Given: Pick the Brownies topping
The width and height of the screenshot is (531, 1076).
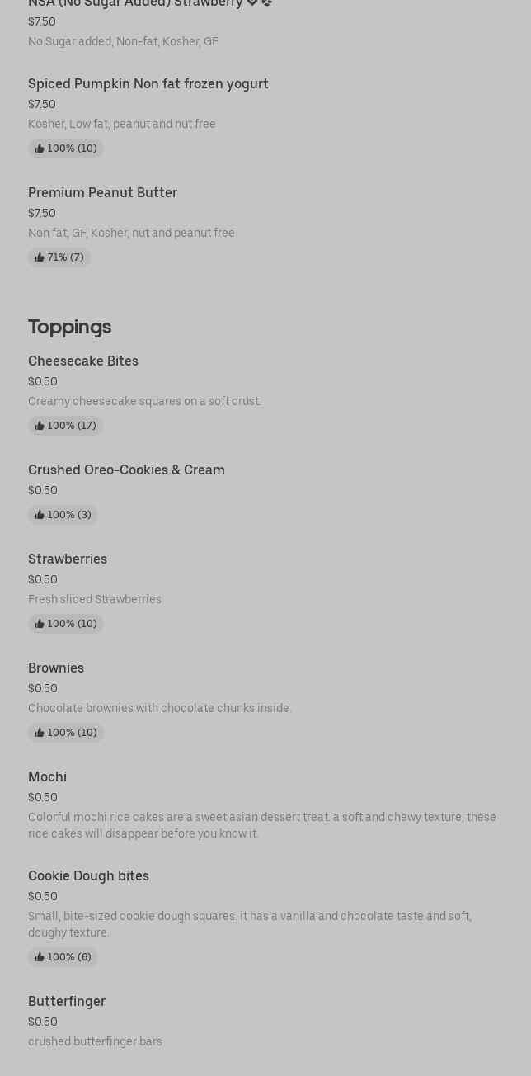Looking at the screenshot, I should 56,668.
